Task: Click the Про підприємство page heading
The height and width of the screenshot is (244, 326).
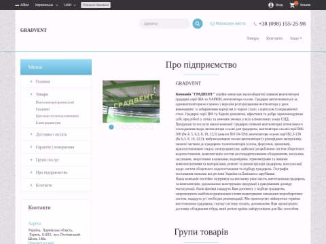Action: click(201, 65)
